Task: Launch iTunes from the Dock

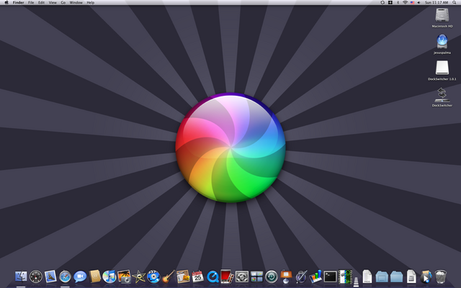Action: click(109, 276)
